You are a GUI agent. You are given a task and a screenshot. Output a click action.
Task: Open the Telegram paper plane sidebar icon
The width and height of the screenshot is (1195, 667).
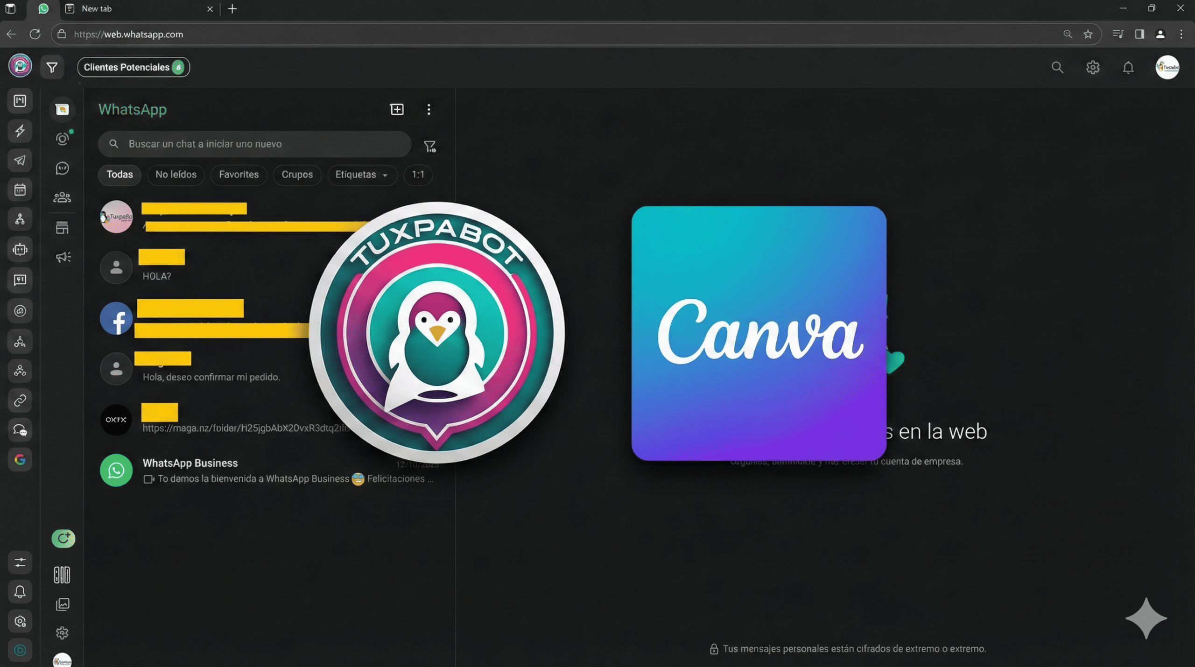tap(20, 161)
